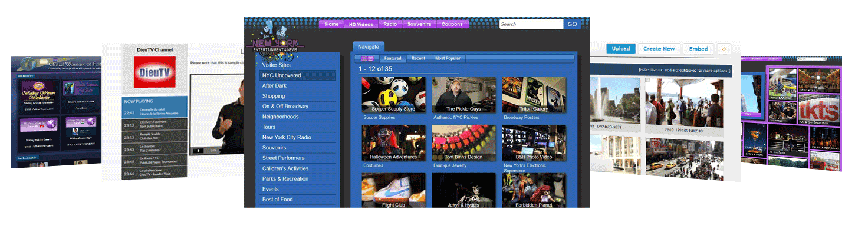Screen dimensions: 855x226
Task: Open NYC Uncovered category in sidebar
Action: click(x=298, y=75)
